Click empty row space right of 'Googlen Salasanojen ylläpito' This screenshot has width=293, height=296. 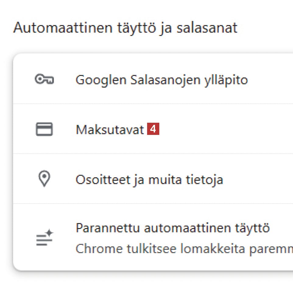pos(271,80)
